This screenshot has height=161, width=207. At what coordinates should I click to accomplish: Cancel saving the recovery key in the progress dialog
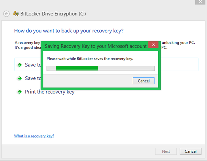[144, 81]
